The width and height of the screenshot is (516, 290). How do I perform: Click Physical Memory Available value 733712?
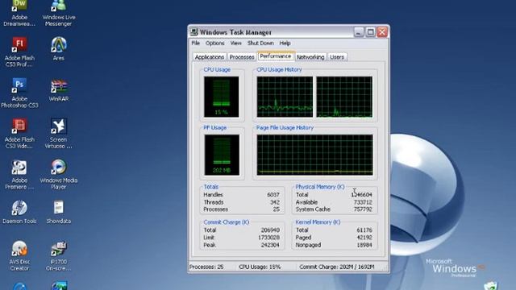(363, 202)
